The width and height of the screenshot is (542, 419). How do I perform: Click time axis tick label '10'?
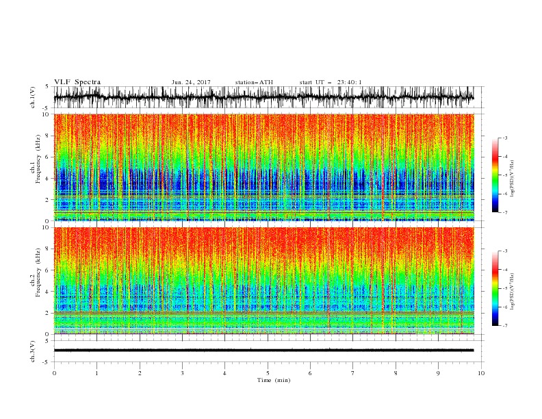click(481, 373)
